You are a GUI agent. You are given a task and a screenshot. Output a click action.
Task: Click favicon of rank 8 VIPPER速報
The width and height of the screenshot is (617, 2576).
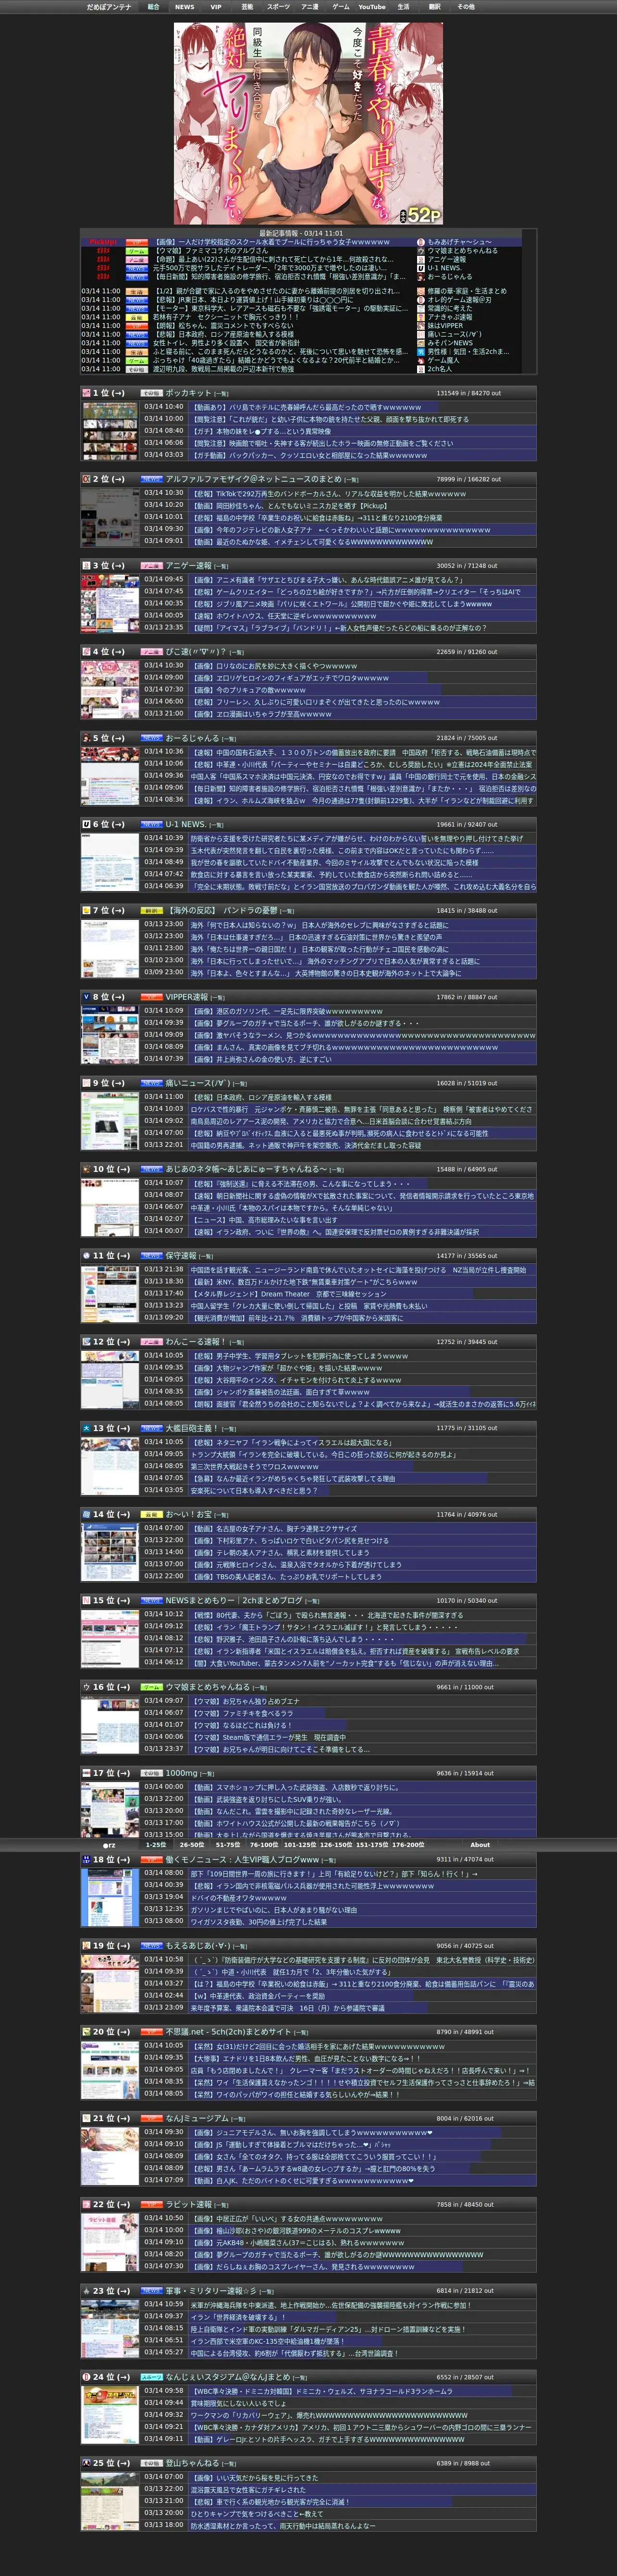(86, 997)
